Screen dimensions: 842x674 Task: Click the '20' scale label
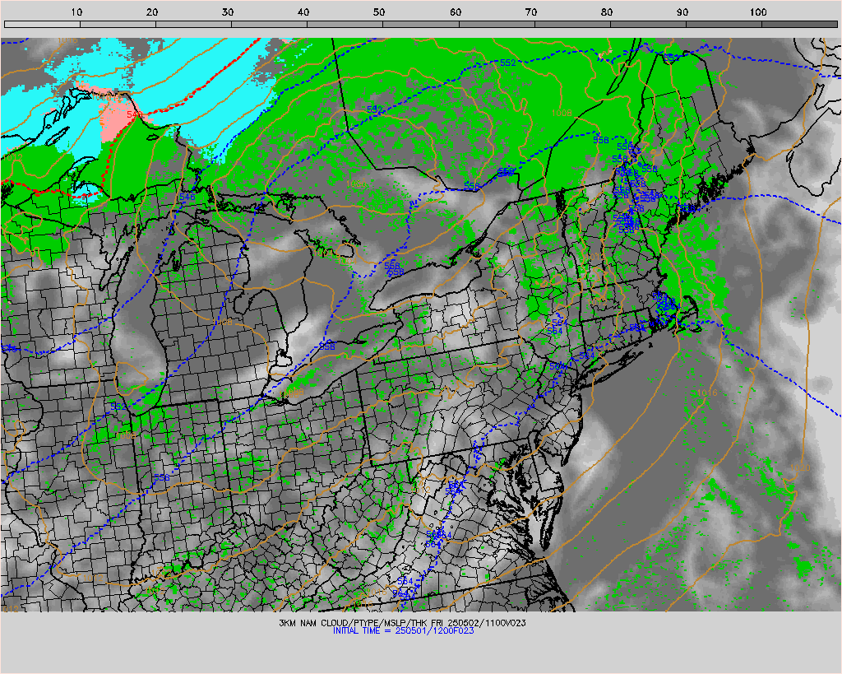point(152,12)
